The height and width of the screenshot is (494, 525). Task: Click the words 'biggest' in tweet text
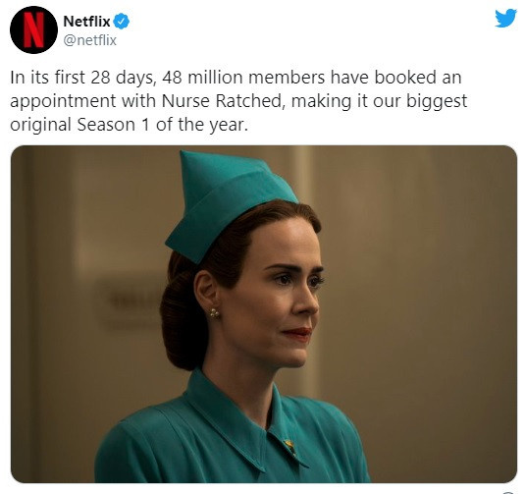437,101
